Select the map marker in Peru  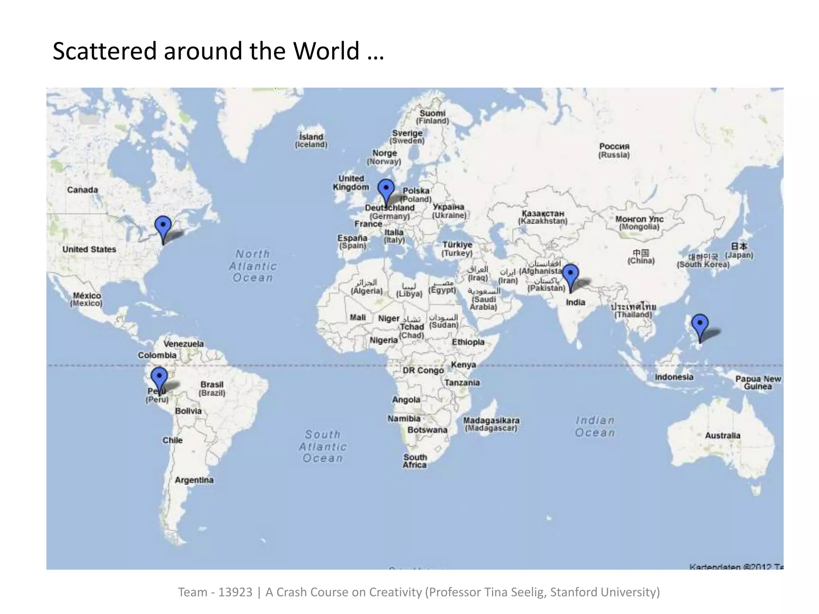point(159,378)
